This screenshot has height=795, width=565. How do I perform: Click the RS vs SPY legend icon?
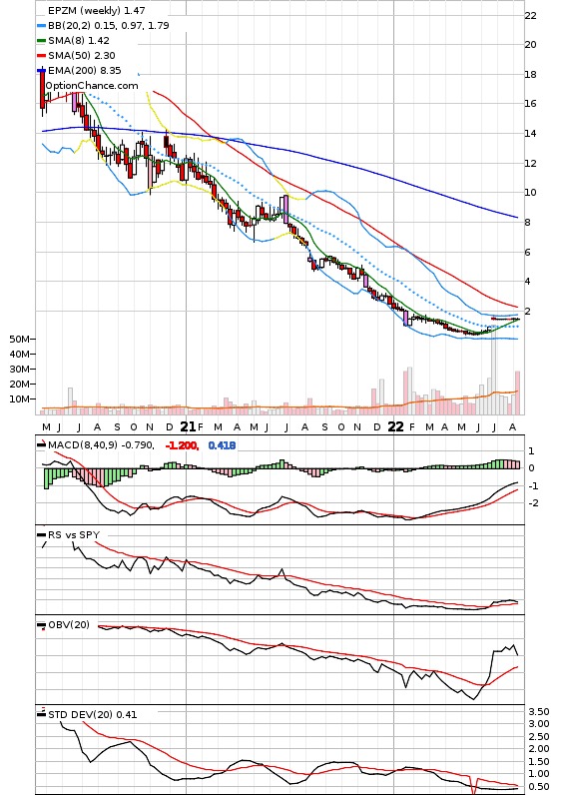tap(42, 535)
